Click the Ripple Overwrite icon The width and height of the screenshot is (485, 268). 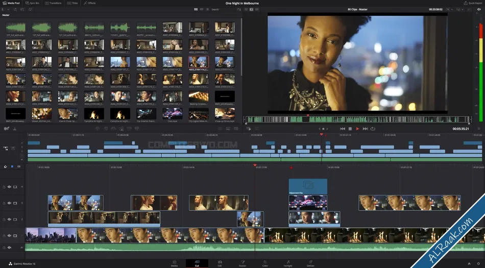[x=113, y=129]
